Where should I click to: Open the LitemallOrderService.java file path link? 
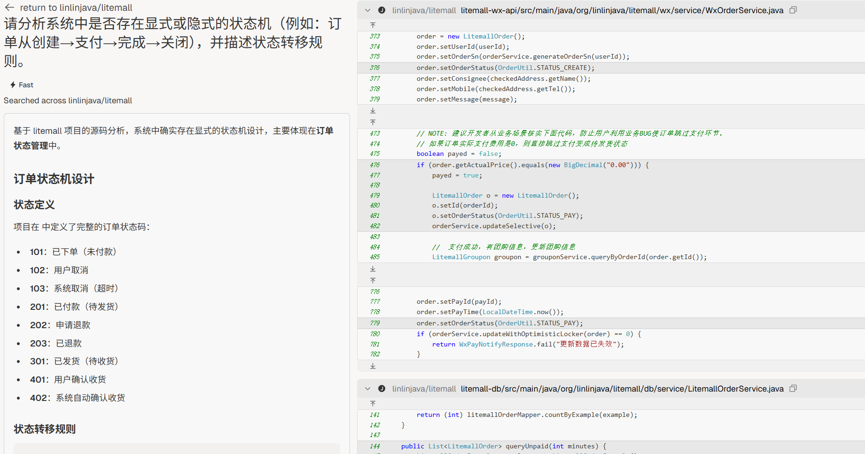pos(622,389)
